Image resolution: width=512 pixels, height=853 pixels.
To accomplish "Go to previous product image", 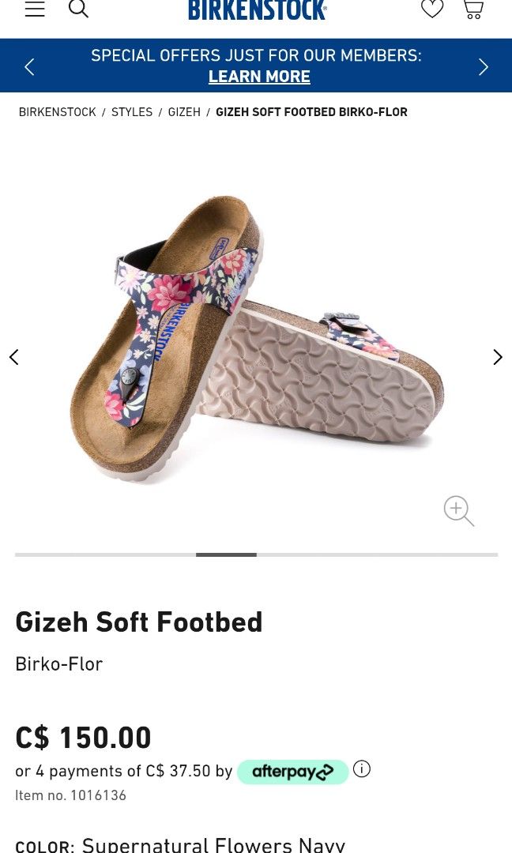I will coord(14,357).
